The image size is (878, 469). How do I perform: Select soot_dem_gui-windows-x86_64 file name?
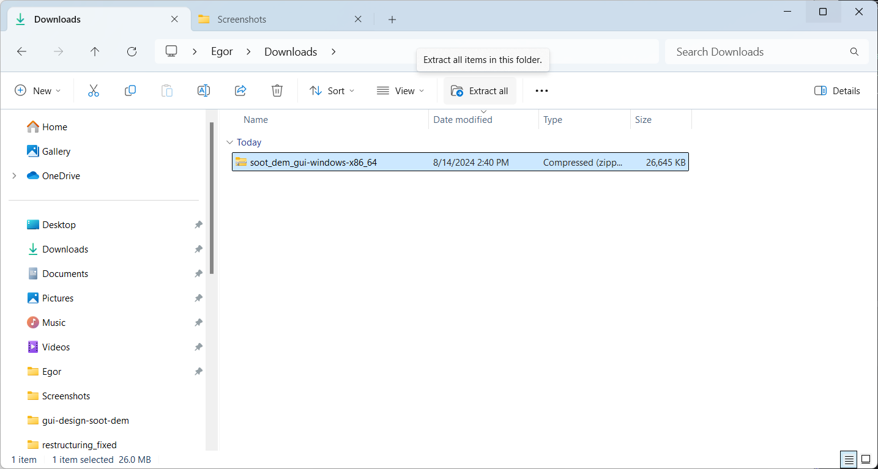click(x=313, y=163)
